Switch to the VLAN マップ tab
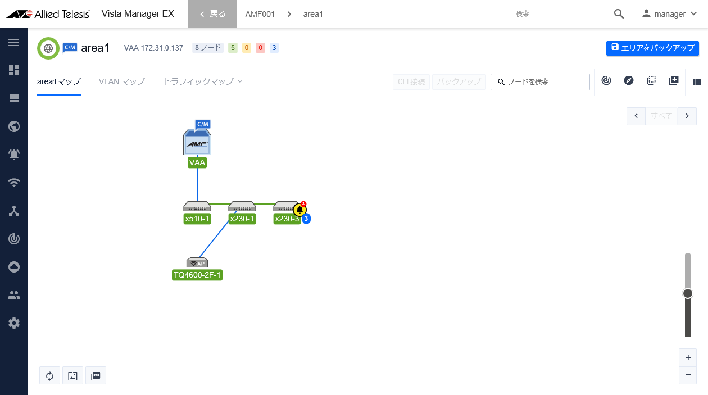The width and height of the screenshot is (708, 395). 122,81
